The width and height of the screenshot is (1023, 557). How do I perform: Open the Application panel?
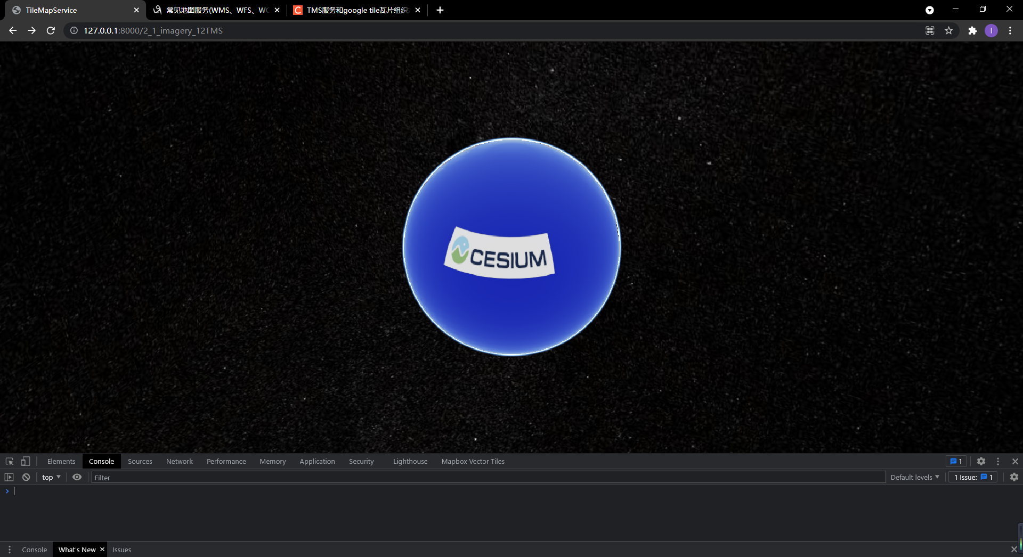pos(317,462)
